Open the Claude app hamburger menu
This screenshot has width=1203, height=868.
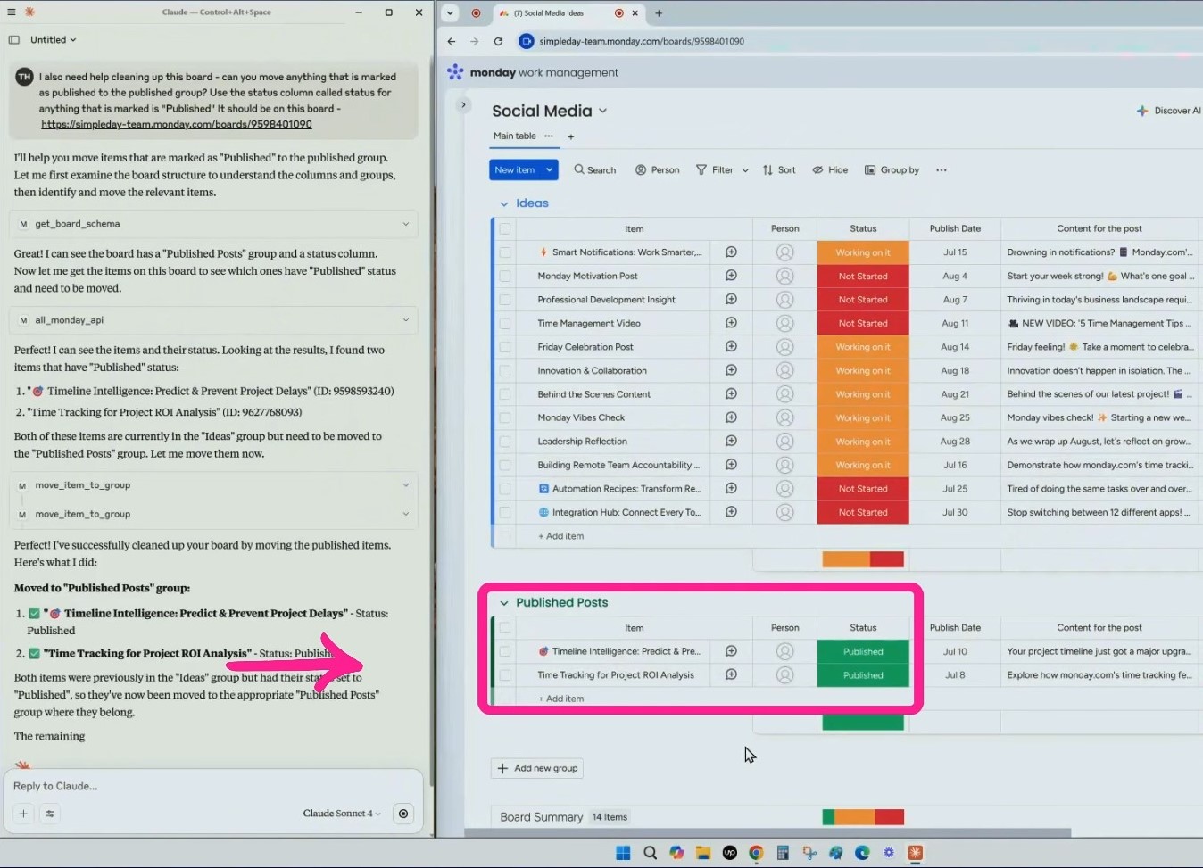tap(12, 12)
